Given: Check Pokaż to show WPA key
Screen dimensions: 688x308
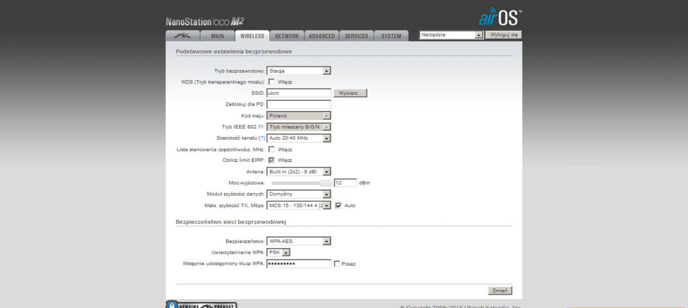Looking at the screenshot, I should coord(337,264).
